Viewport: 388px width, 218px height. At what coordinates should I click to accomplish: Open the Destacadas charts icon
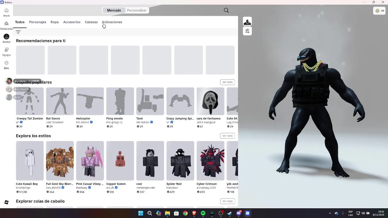[6, 23]
